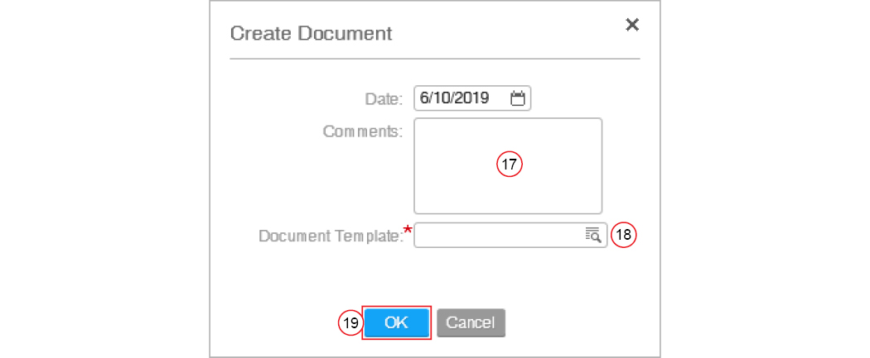
Task: Click inside the Comments text area
Action: [x=508, y=165]
